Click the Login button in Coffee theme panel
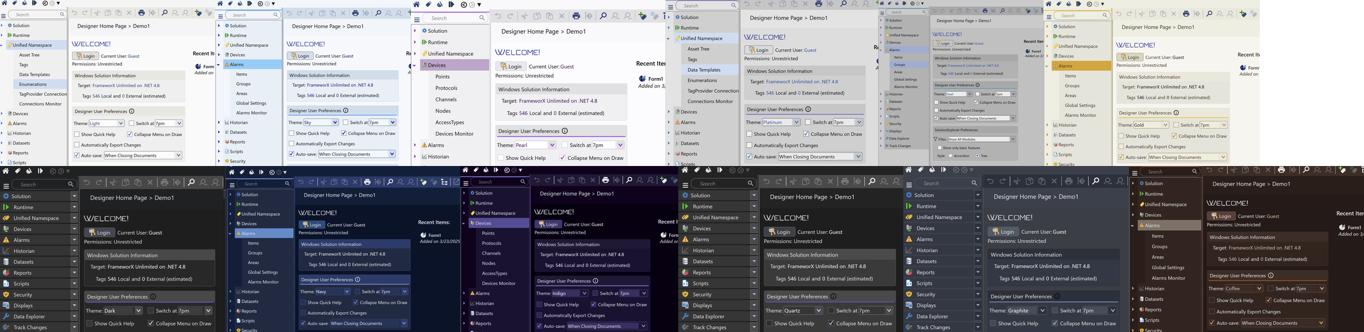The height and width of the screenshot is (332, 1364). pos(1221,216)
